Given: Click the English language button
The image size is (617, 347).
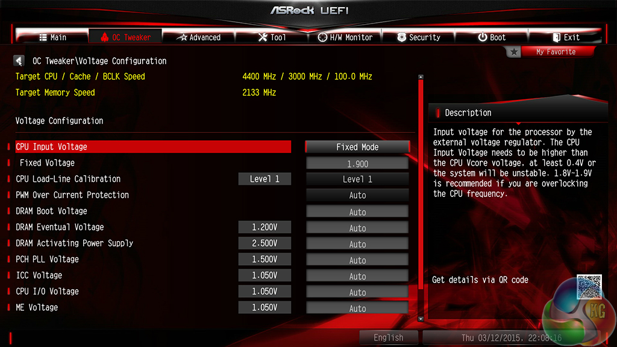Looking at the screenshot, I should pos(389,337).
